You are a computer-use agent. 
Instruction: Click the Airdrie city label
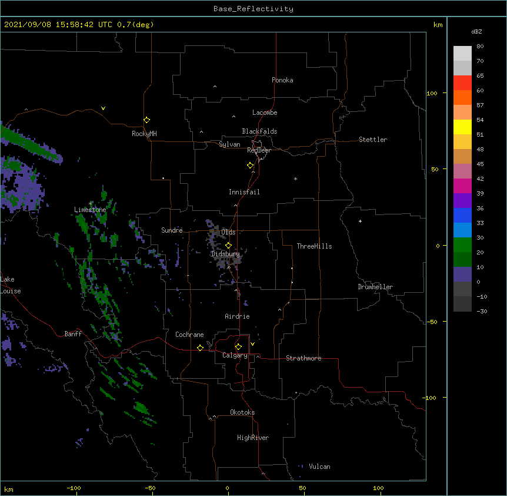point(237,316)
